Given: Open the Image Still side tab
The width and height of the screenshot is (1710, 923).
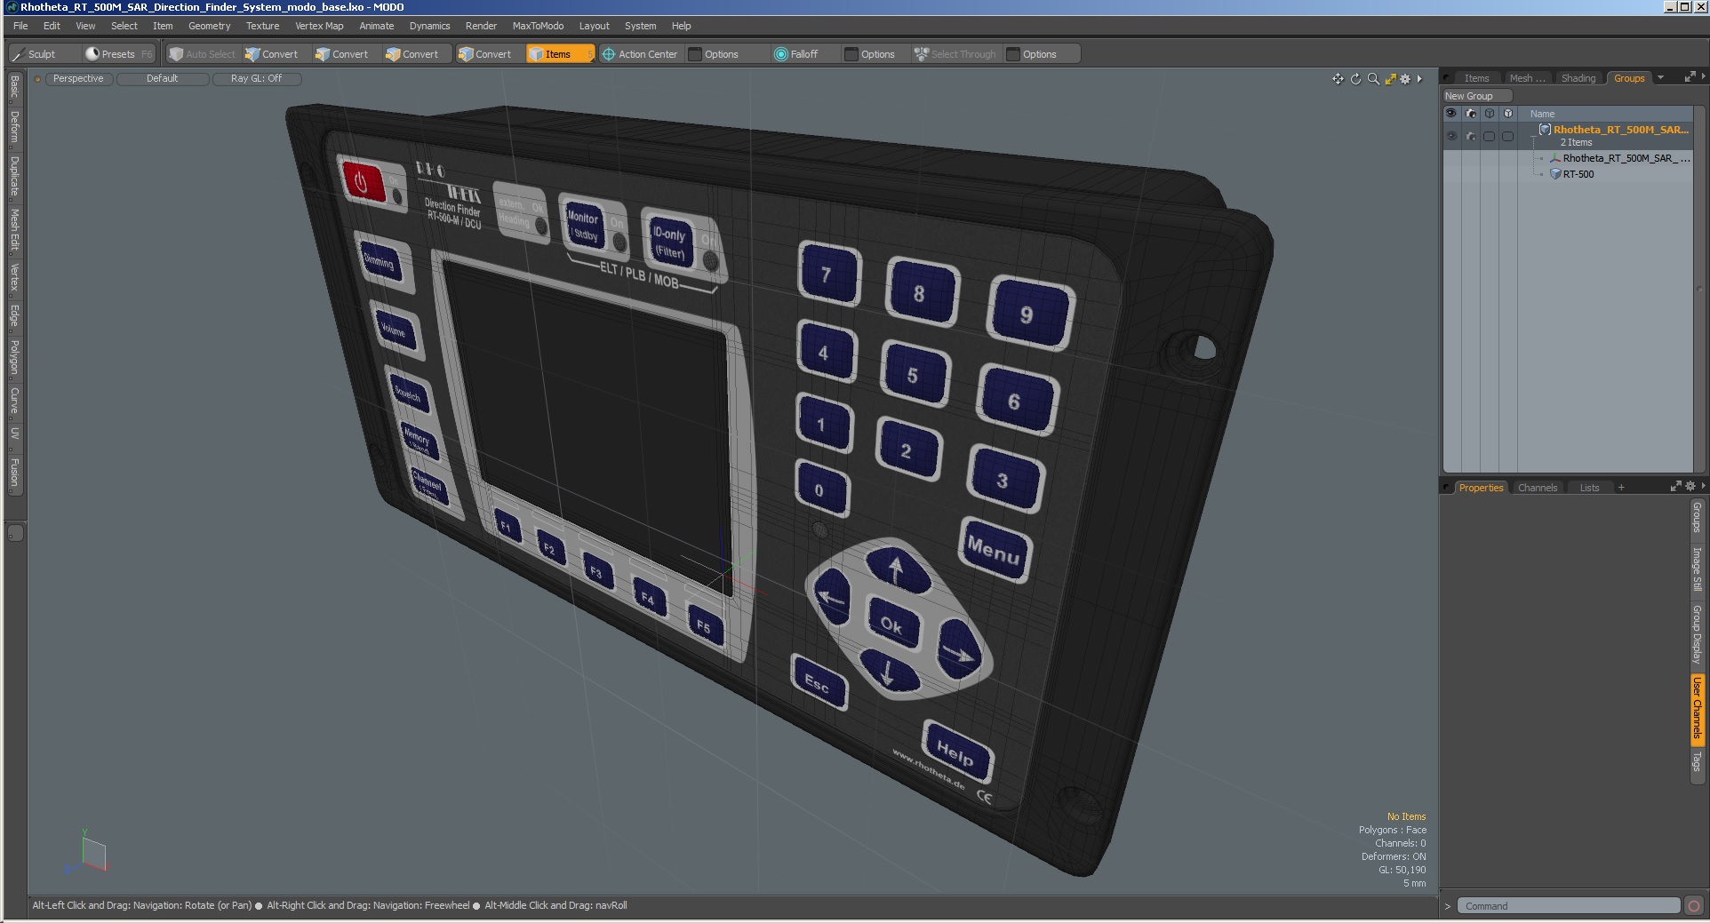Looking at the screenshot, I should pos(1697,569).
